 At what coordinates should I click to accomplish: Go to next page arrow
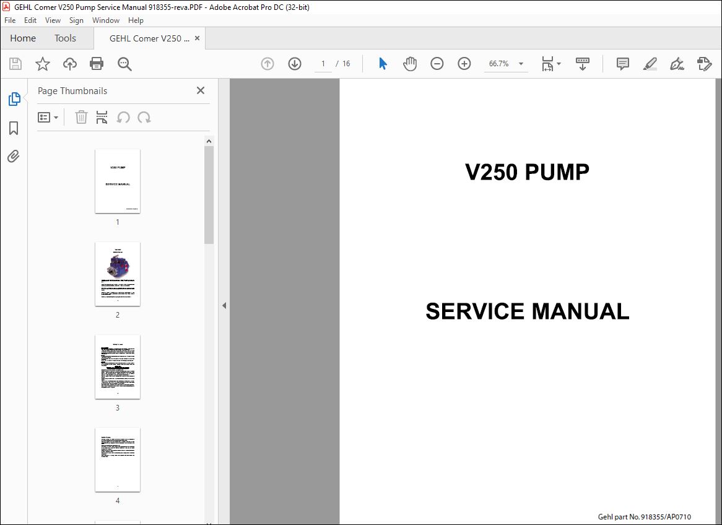click(x=295, y=64)
